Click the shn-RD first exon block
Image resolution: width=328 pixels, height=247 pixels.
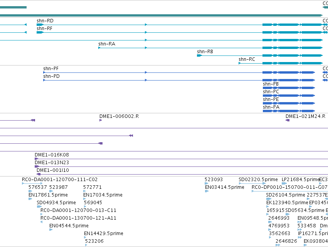tap(40, 25)
